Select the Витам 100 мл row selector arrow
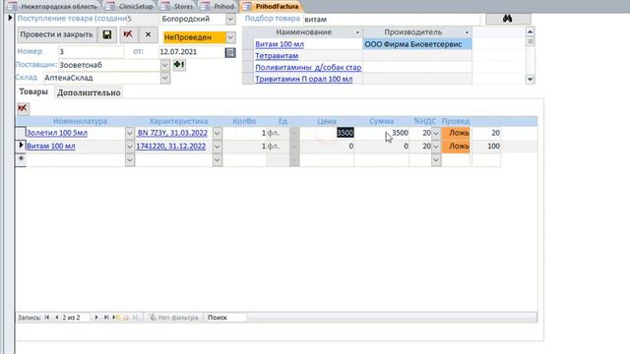The image size is (630, 354). coord(21,146)
